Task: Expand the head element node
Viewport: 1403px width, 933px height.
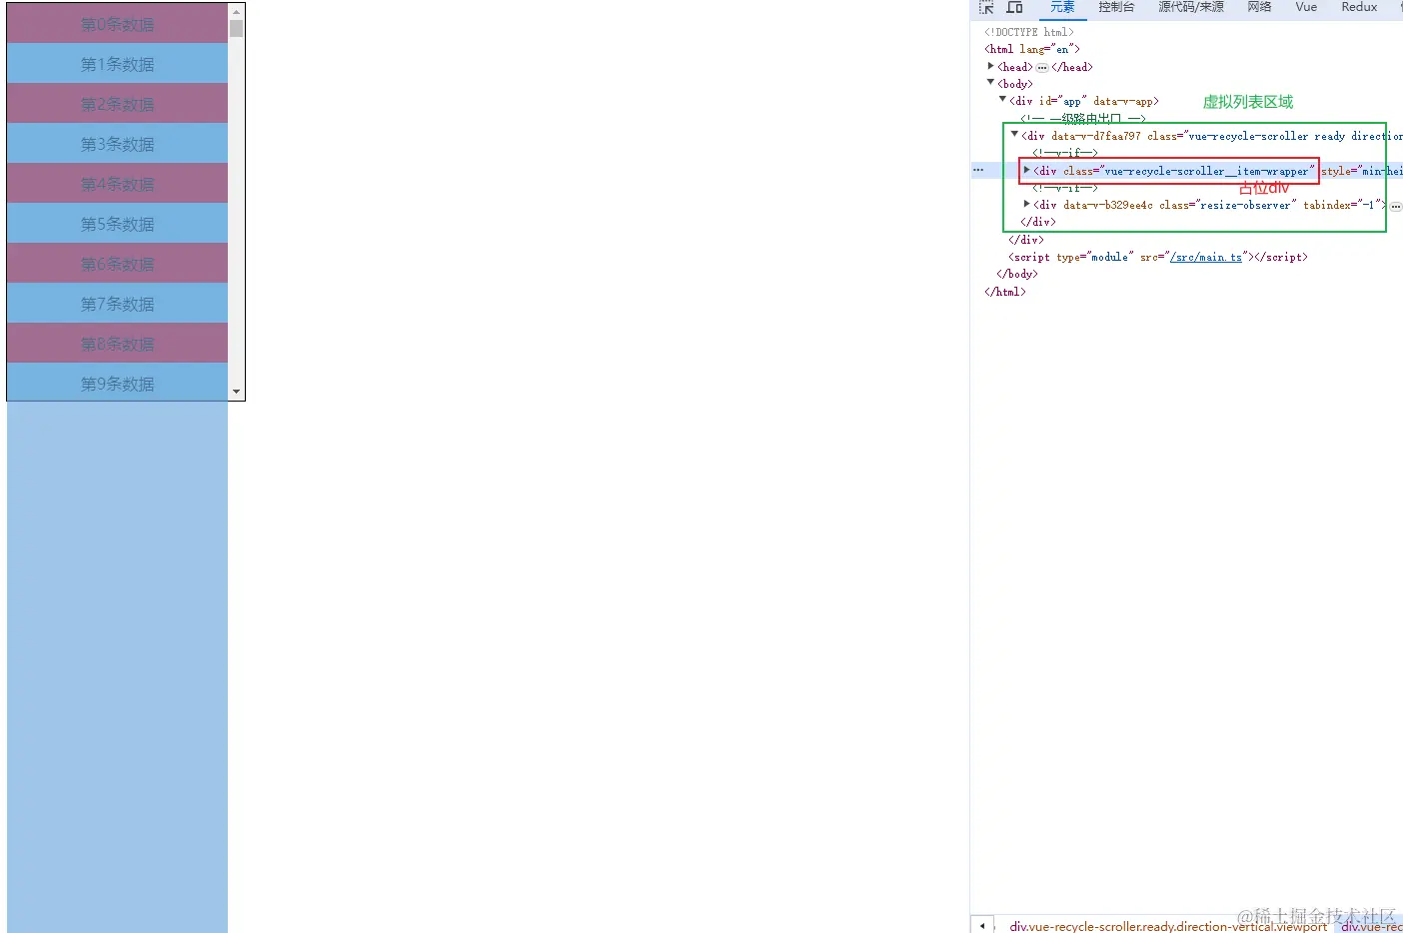Action: (x=990, y=66)
